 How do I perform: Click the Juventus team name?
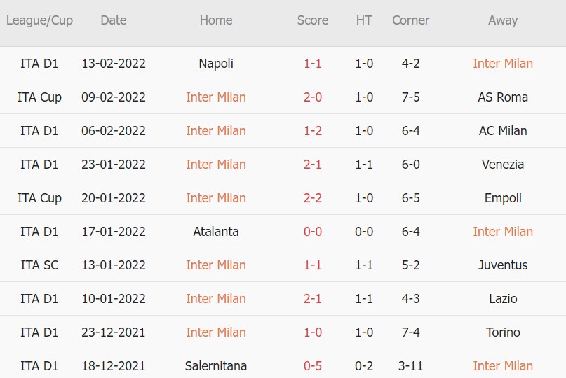coord(503,265)
